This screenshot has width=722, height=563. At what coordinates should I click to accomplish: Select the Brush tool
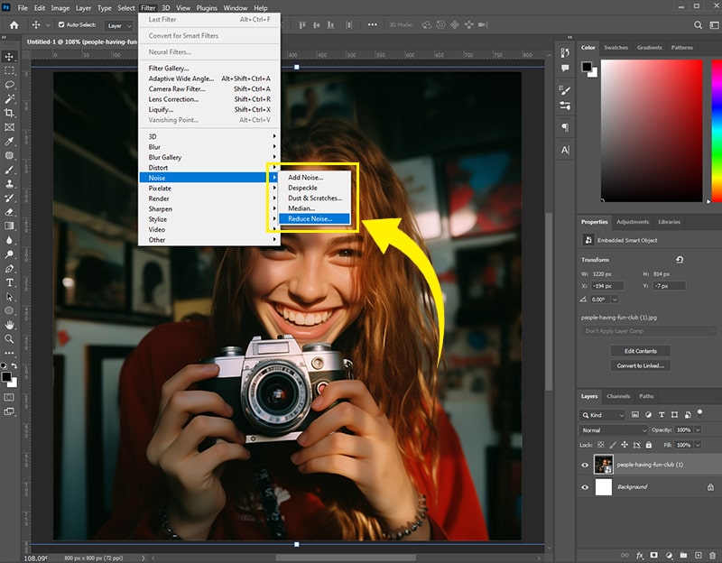[x=9, y=170]
